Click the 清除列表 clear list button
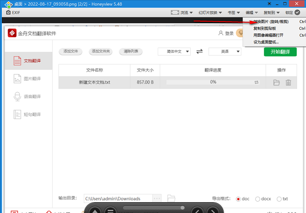The height and width of the screenshot is (213, 306). (x=131, y=51)
